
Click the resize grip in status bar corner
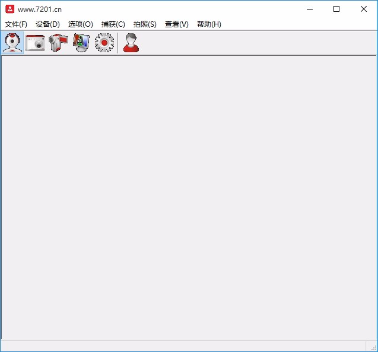[x=374, y=348]
